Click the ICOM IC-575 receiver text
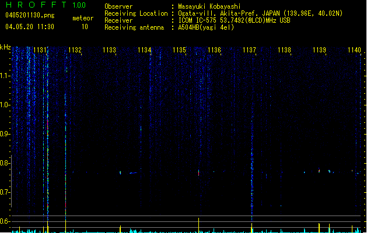This screenshot has height=233, width=367. (x=235, y=20)
